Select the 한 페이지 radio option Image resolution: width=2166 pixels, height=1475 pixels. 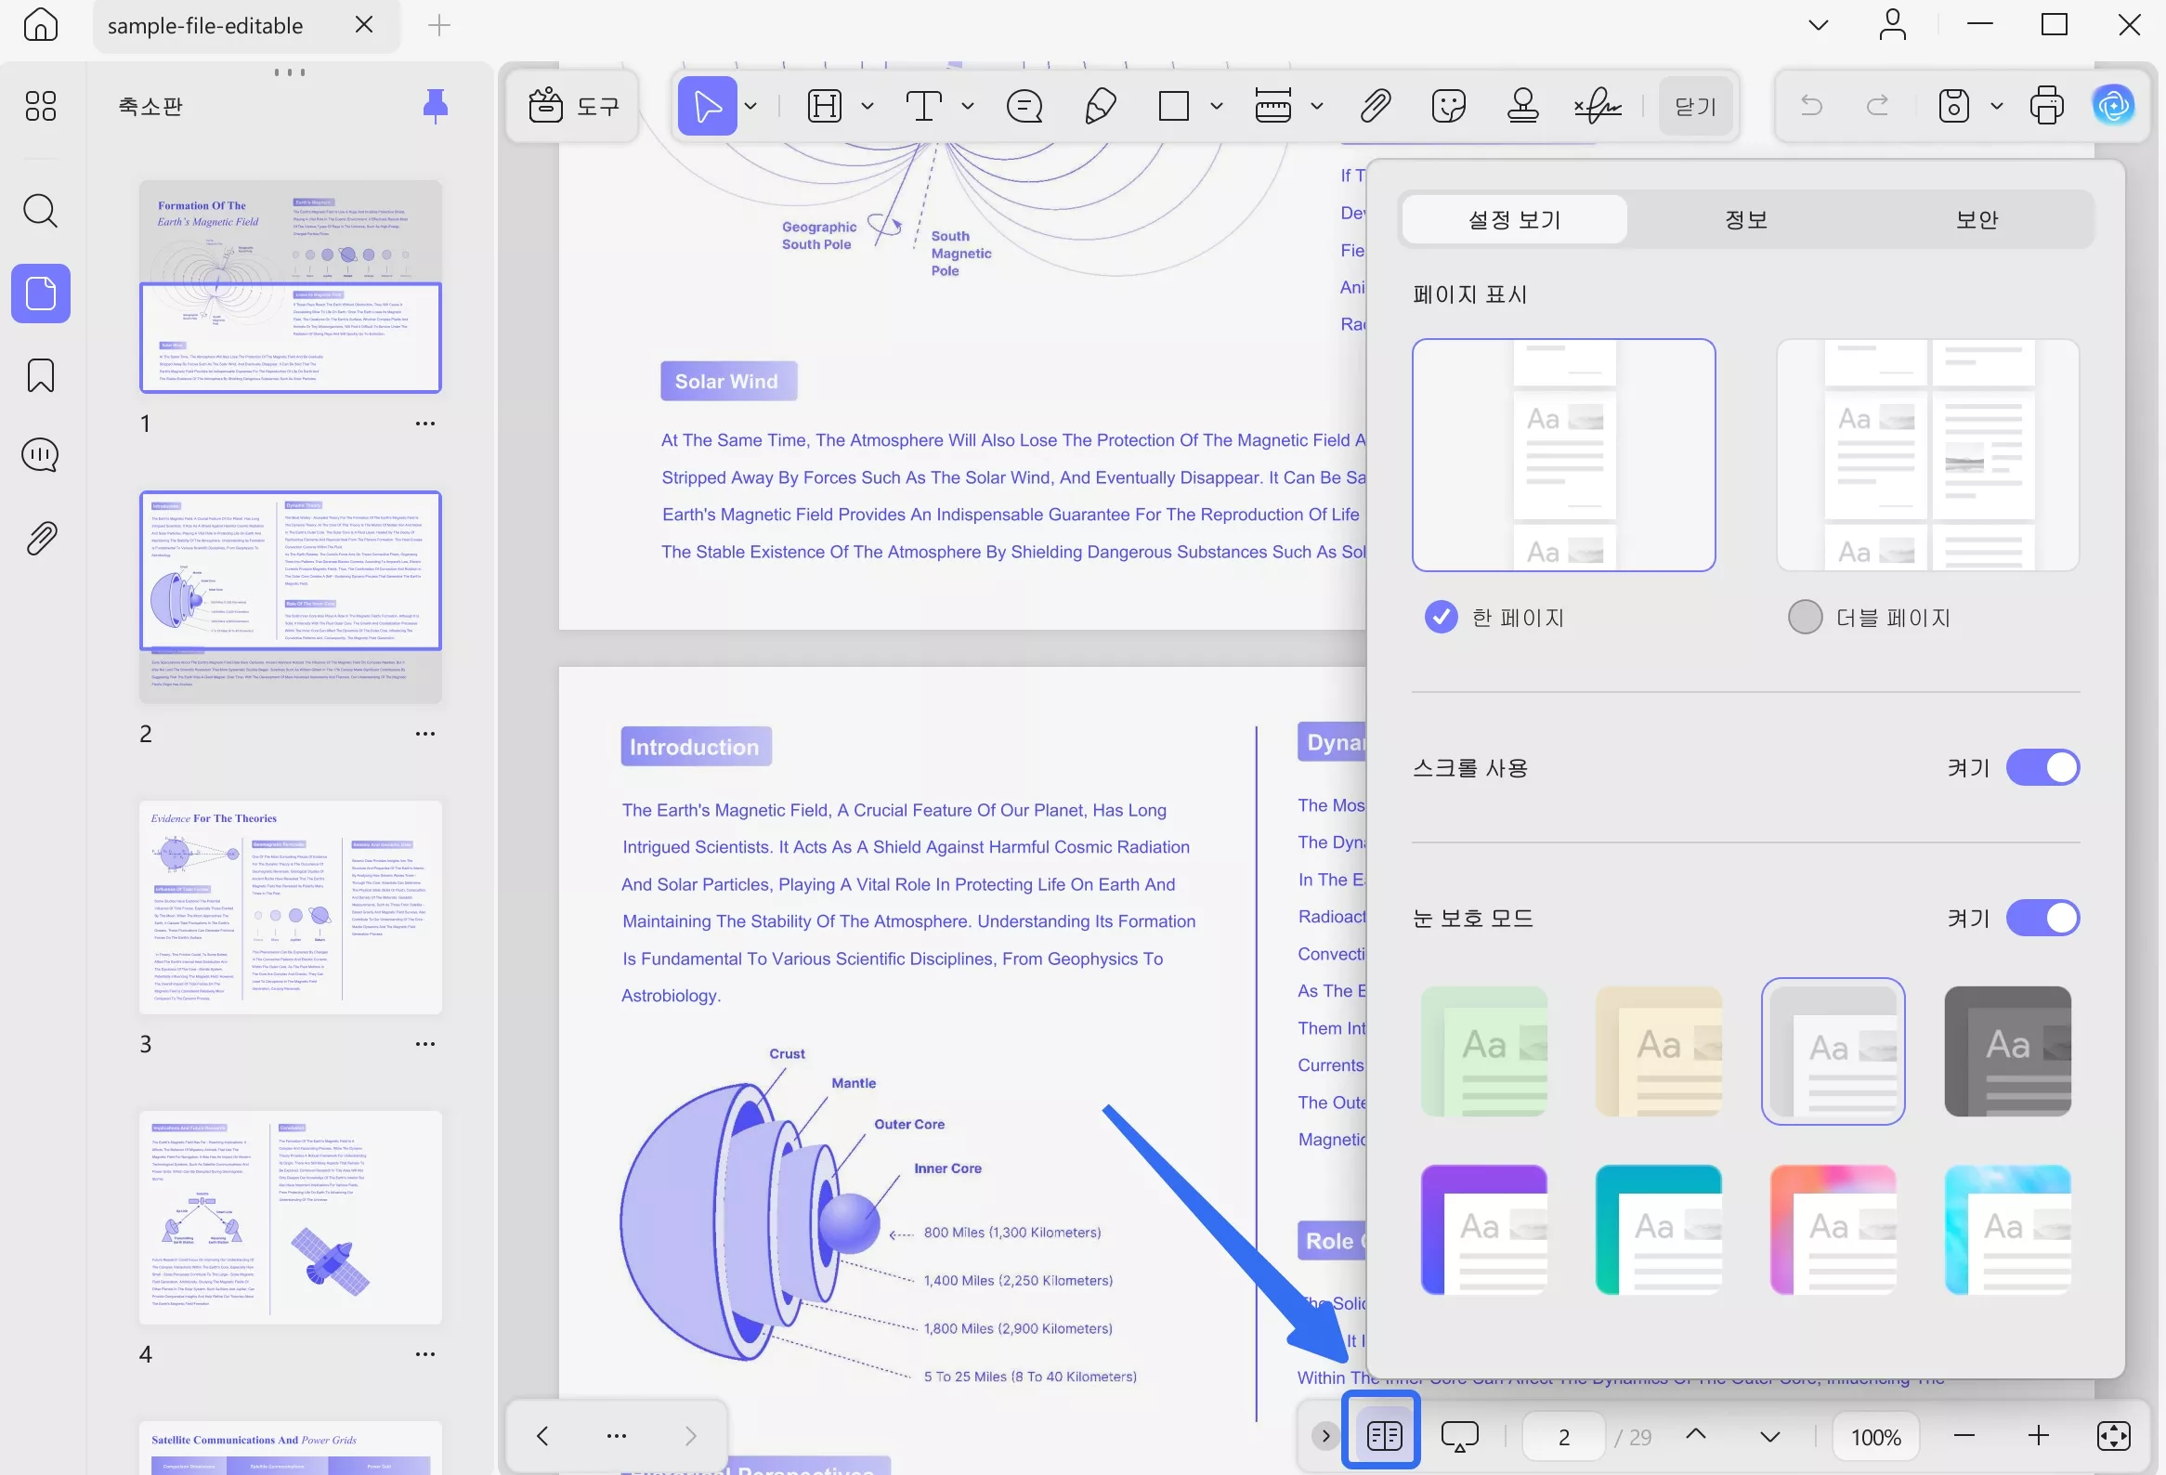point(1441,618)
